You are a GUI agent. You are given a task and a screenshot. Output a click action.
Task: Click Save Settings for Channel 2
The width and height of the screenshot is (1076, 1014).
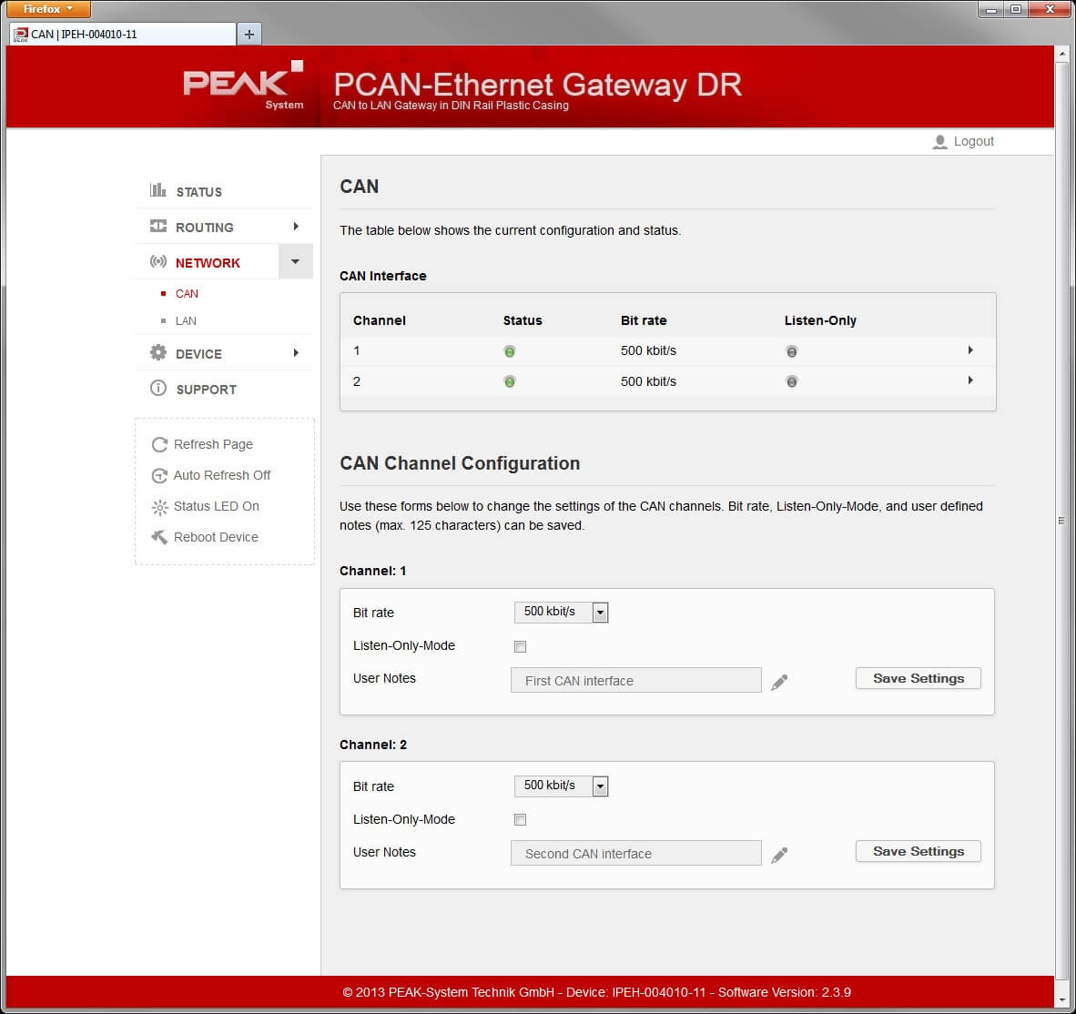(918, 851)
